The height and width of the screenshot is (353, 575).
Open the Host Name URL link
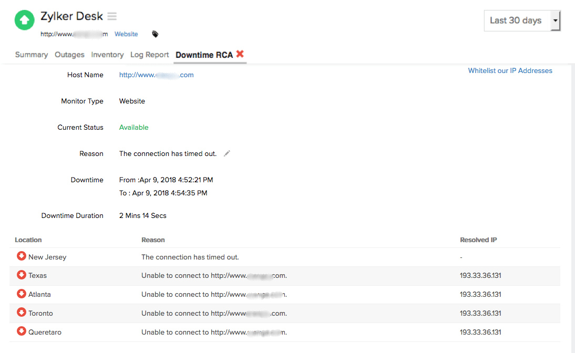[x=156, y=75]
